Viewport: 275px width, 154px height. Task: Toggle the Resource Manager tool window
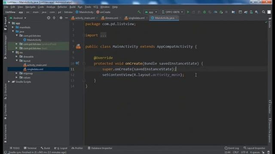[x=6, y=47]
